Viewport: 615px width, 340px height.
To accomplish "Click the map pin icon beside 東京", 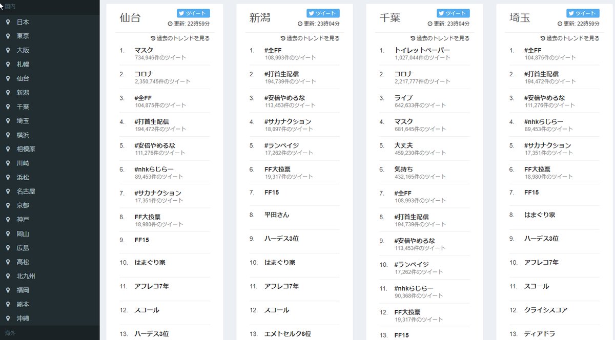I will (8, 36).
